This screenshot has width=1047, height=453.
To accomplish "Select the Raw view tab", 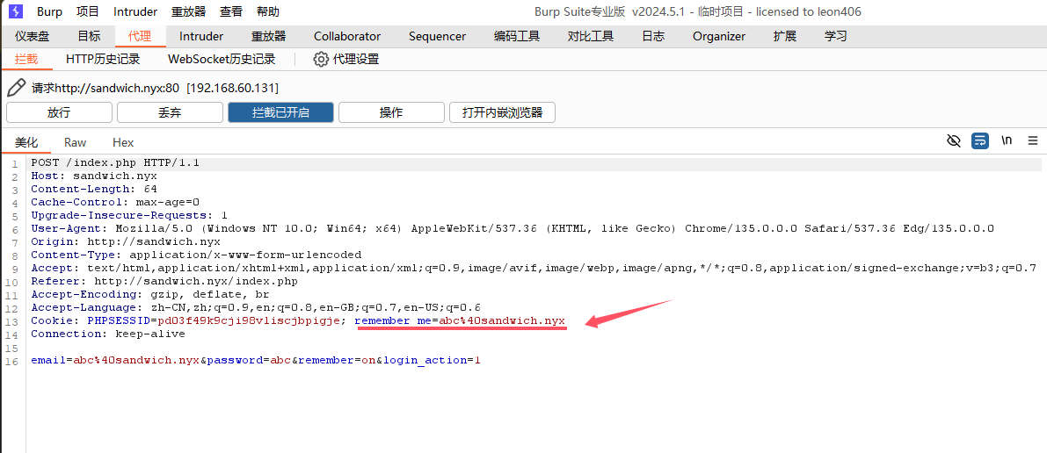I will [76, 142].
